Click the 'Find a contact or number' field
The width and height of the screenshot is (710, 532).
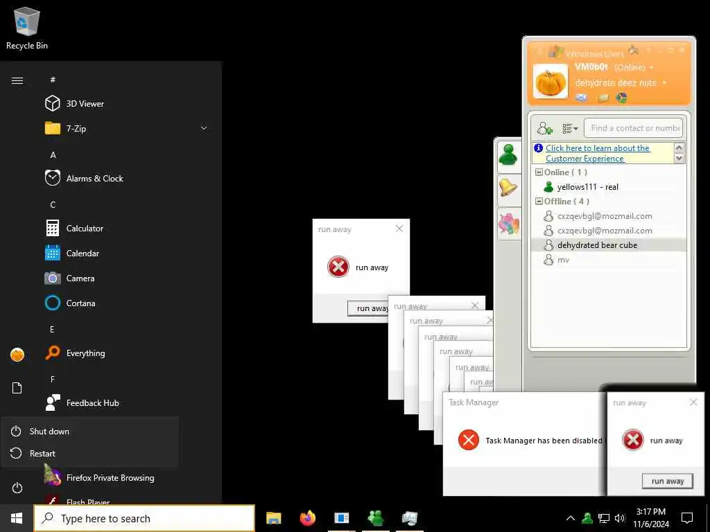pyautogui.click(x=633, y=128)
